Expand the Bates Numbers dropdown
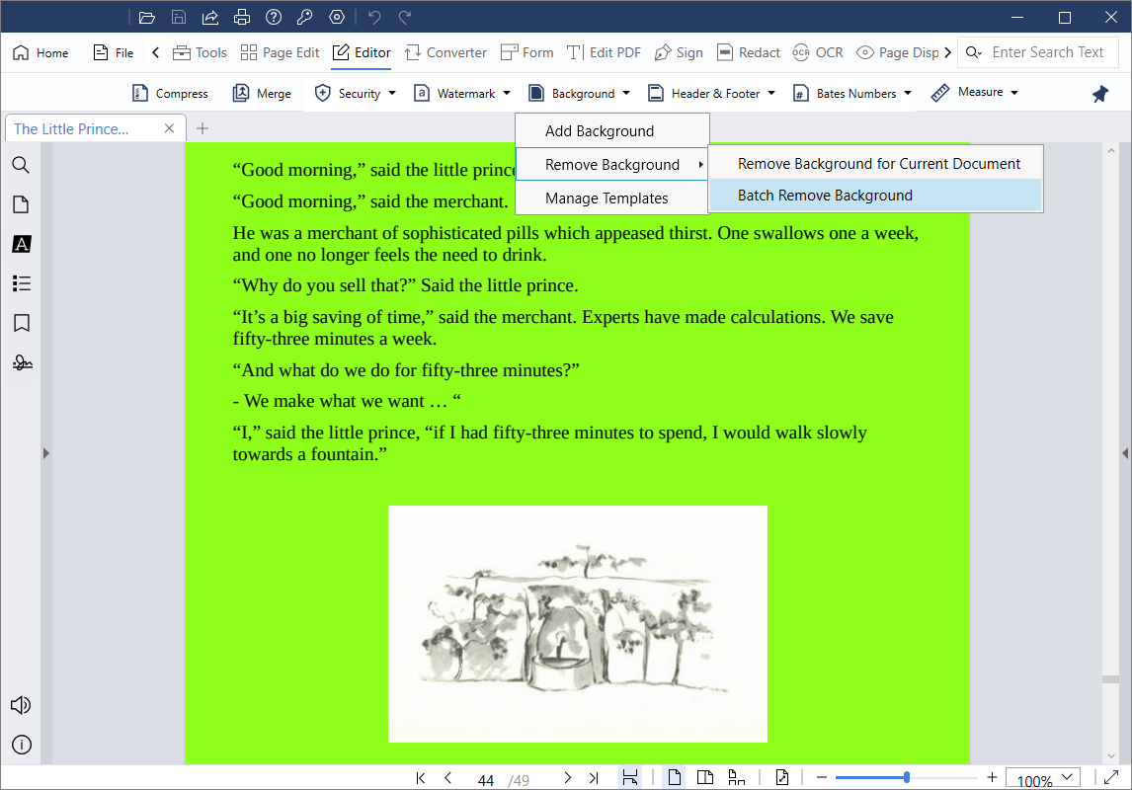 [x=908, y=93]
